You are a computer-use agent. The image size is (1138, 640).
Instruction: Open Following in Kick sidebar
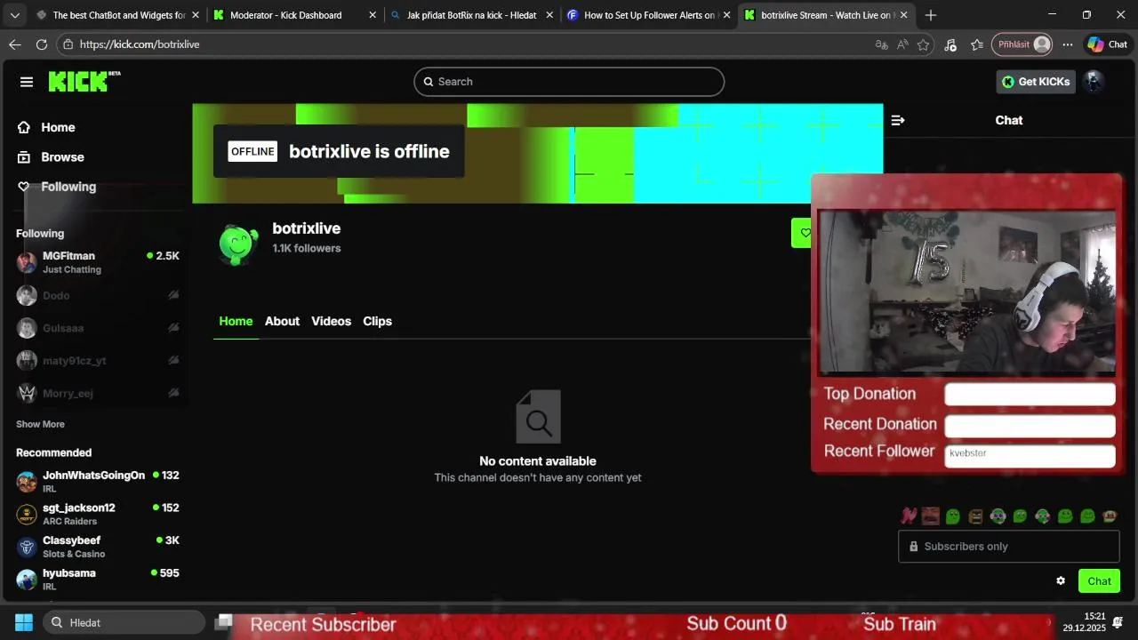[56, 187]
